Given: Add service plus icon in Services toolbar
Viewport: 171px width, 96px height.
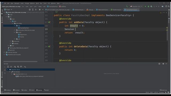Looking at the screenshot, I should point(25,67).
